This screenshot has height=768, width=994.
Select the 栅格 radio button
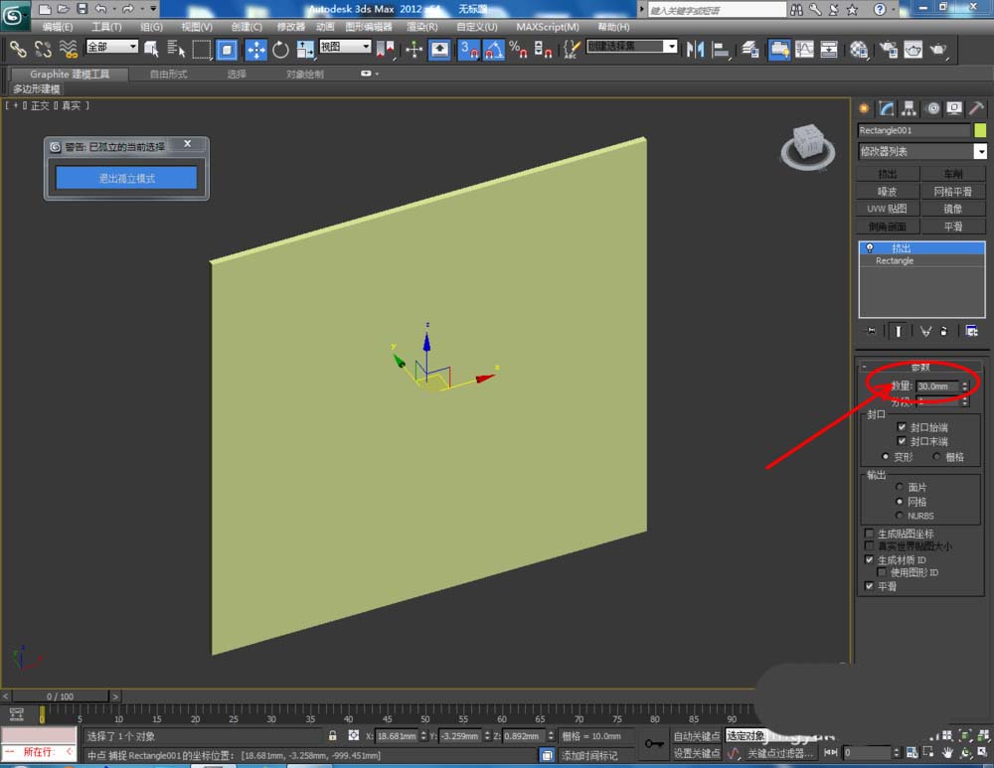coord(936,457)
